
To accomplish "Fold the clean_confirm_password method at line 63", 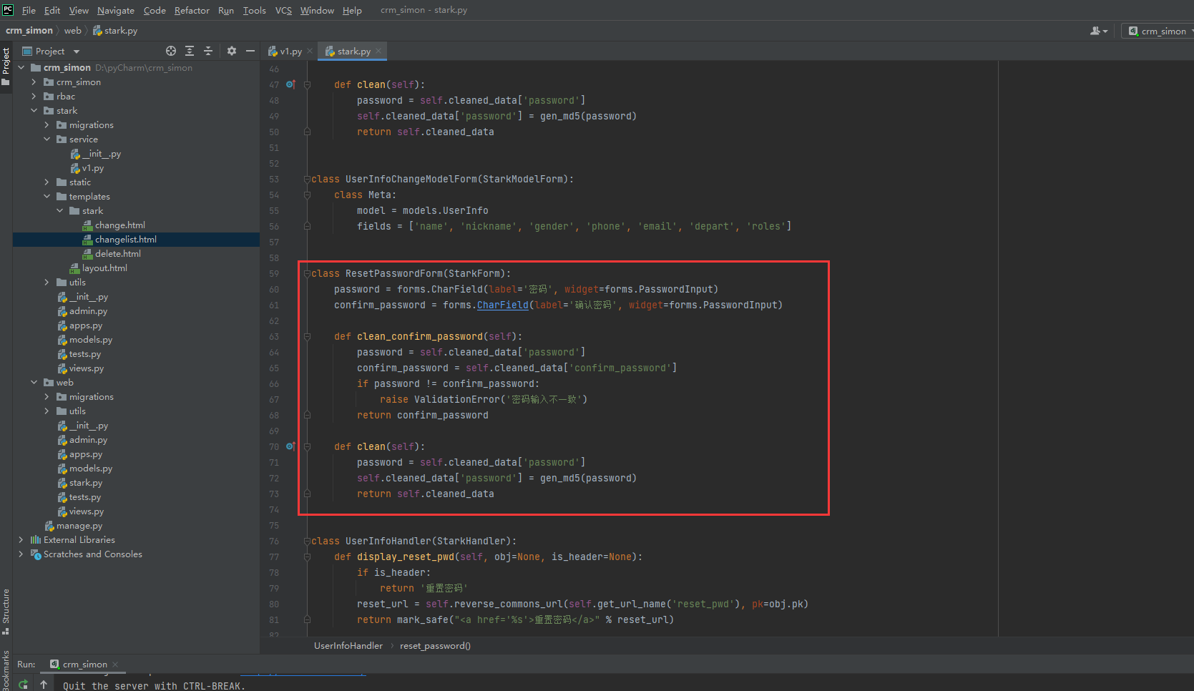I will click(x=307, y=336).
